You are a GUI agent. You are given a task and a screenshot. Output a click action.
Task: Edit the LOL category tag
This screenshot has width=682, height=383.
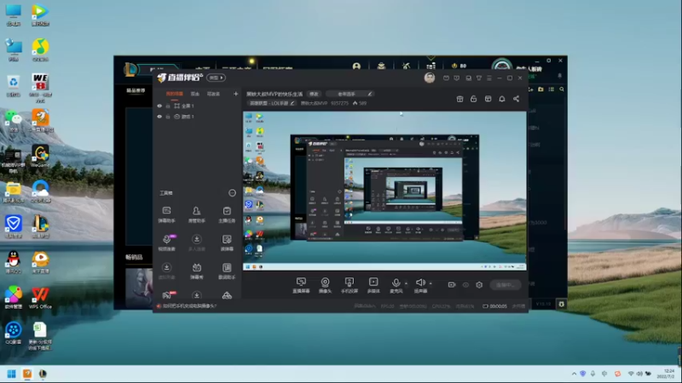coord(272,103)
